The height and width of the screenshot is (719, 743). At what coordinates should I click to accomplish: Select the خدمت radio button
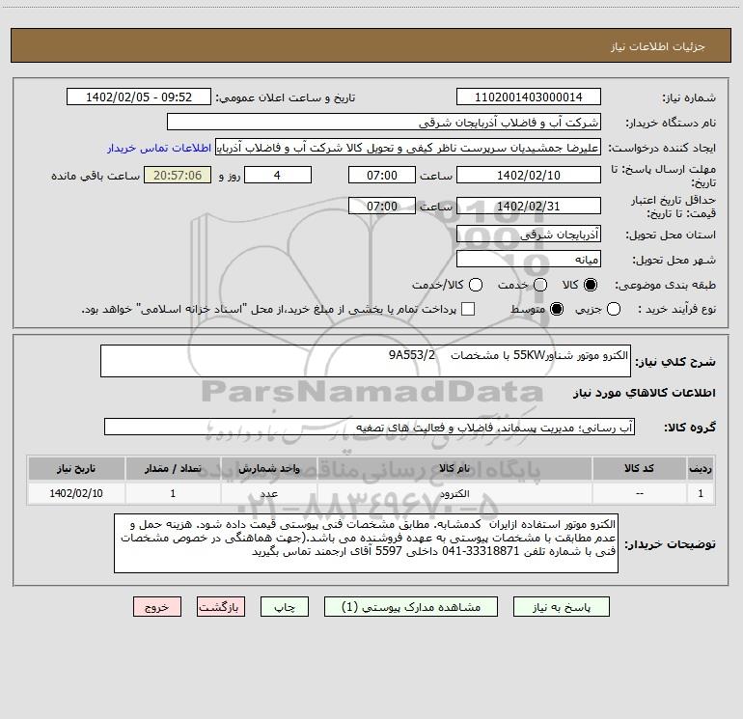pos(540,285)
